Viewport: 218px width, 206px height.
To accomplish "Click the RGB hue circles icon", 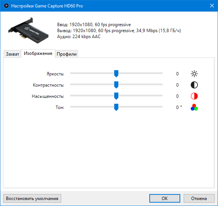I will [x=194, y=107].
